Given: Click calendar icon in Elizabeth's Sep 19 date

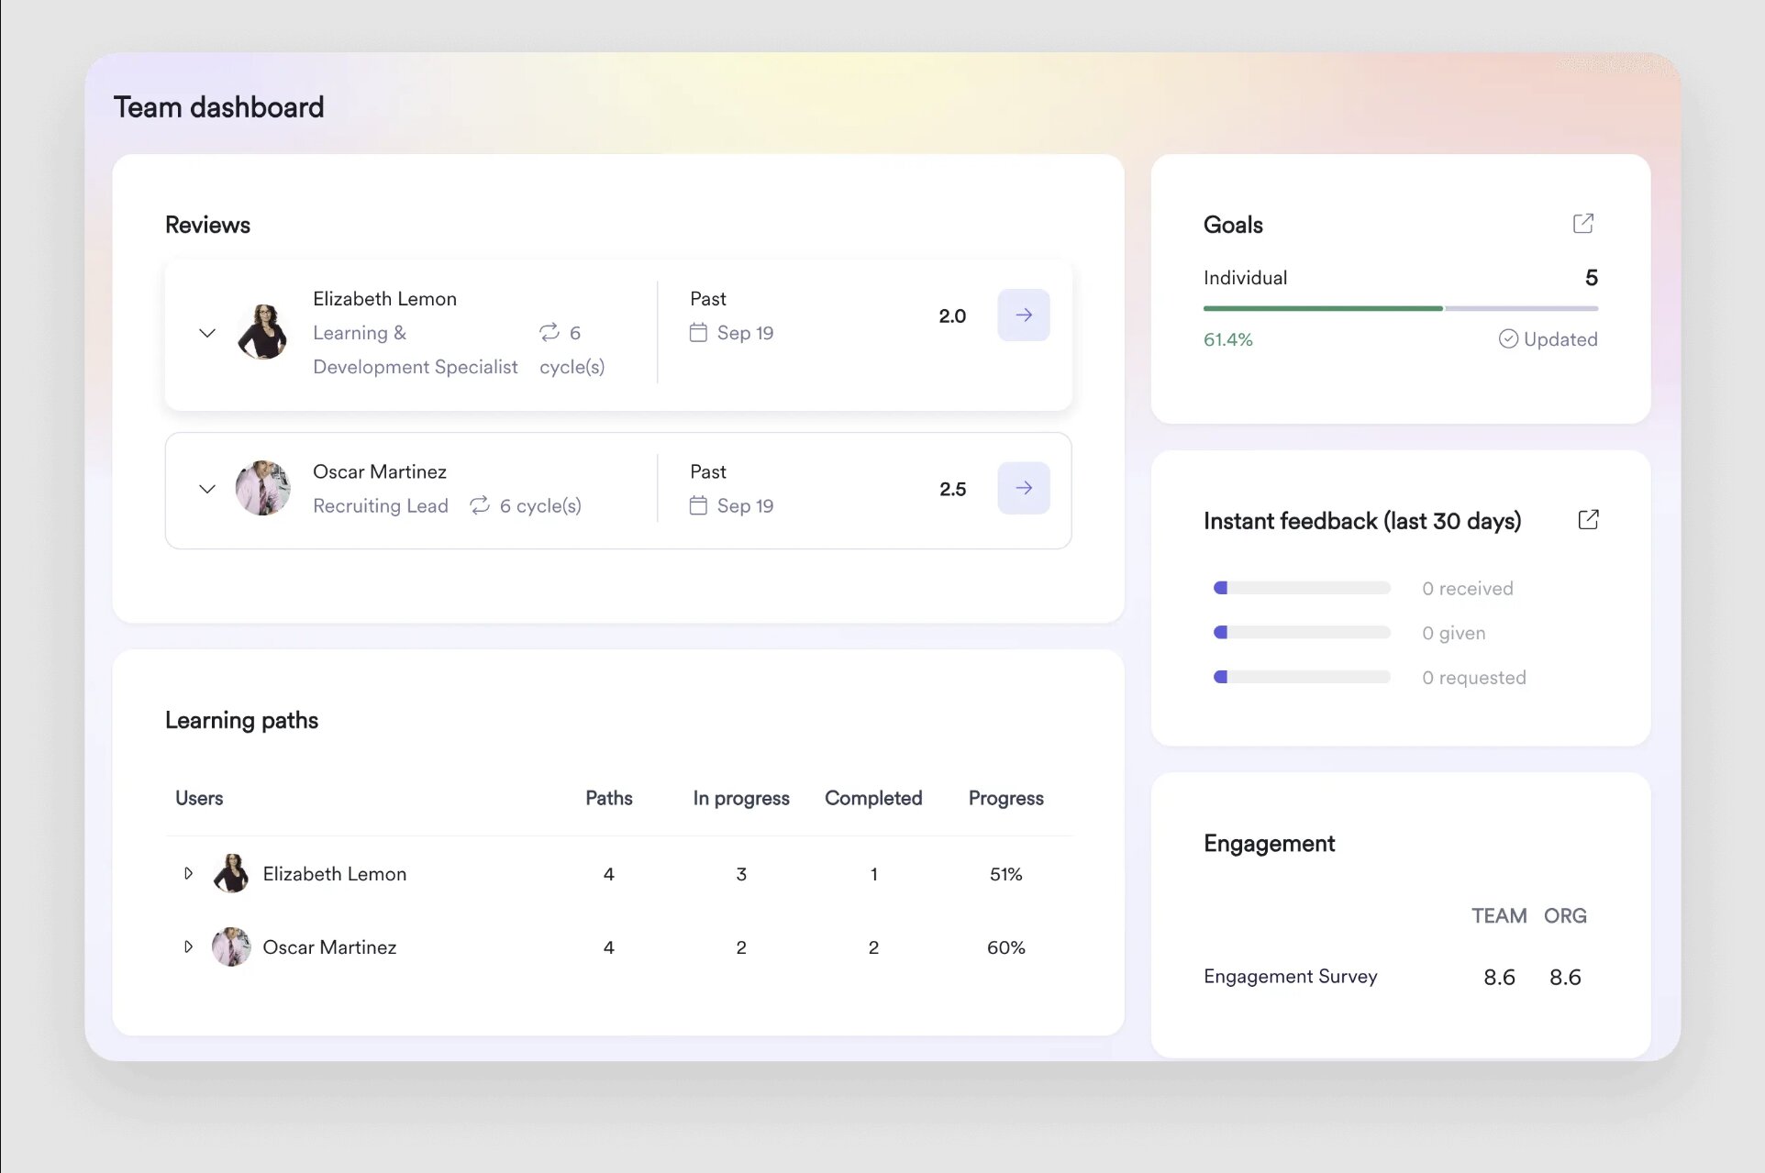Looking at the screenshot, I should click(x=698, y=332).
